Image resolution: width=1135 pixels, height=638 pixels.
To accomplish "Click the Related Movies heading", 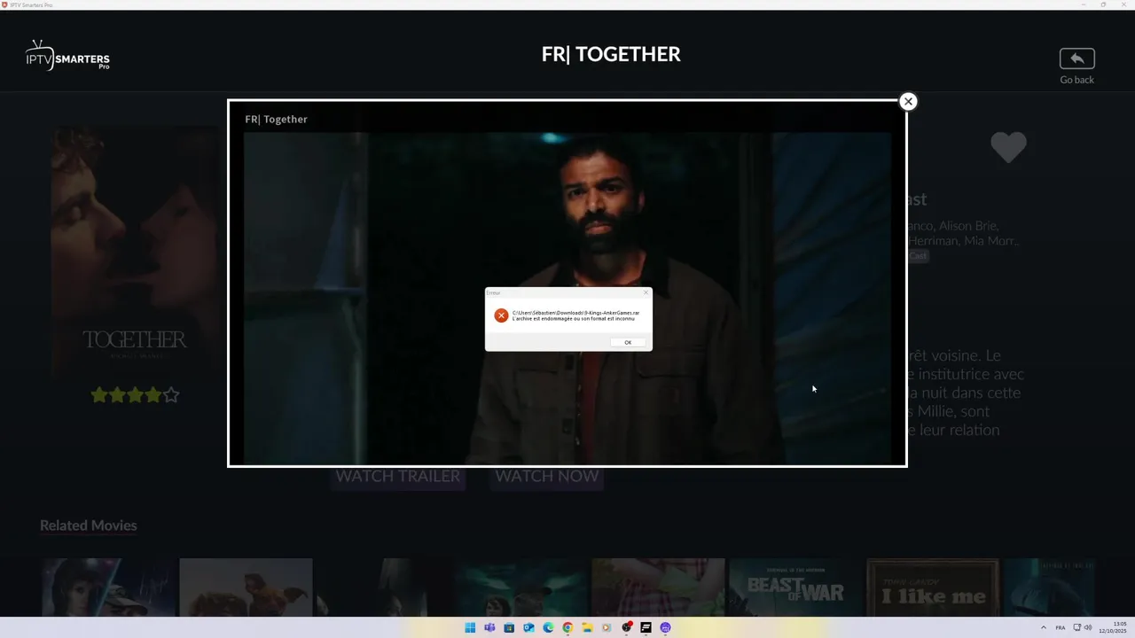I will click(x=88, y=525).
